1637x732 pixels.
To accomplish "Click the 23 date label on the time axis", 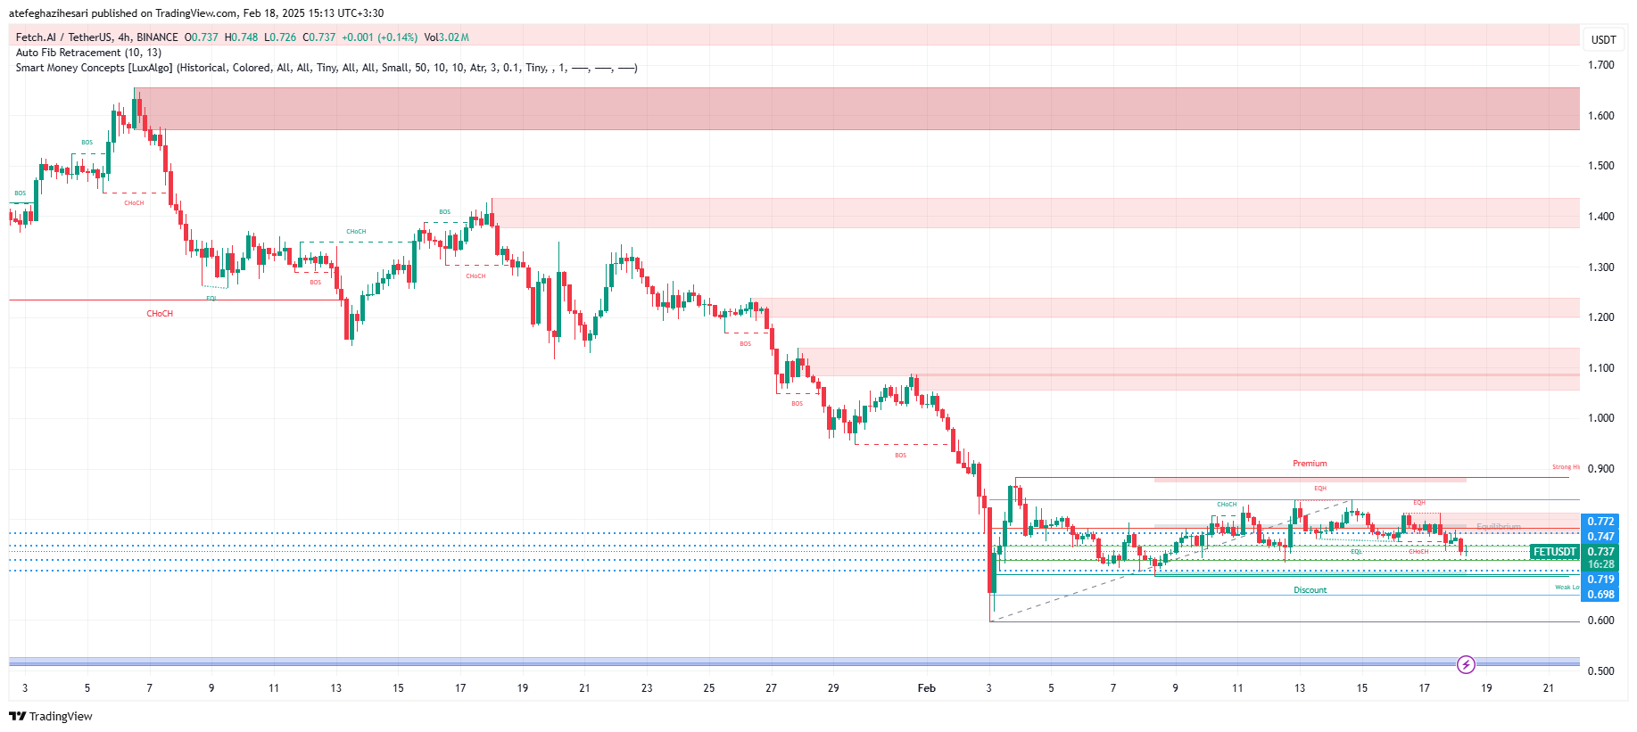I will pos(647,688).
